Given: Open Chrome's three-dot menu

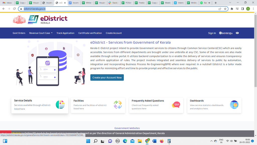Looking at the screenshot, I should click(253, 9).
